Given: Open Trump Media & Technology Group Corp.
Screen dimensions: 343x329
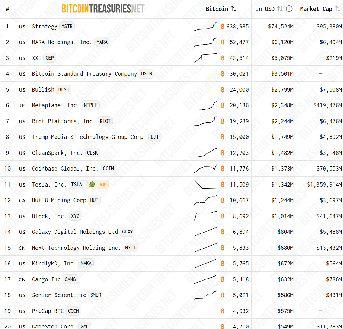Looking at the screenshot, I should tap(89, 137).
